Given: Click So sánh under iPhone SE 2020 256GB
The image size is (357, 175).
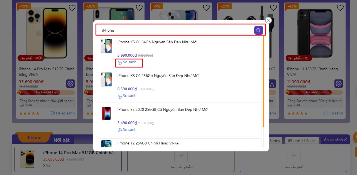Looking at the screenshot, I should 129,130.
